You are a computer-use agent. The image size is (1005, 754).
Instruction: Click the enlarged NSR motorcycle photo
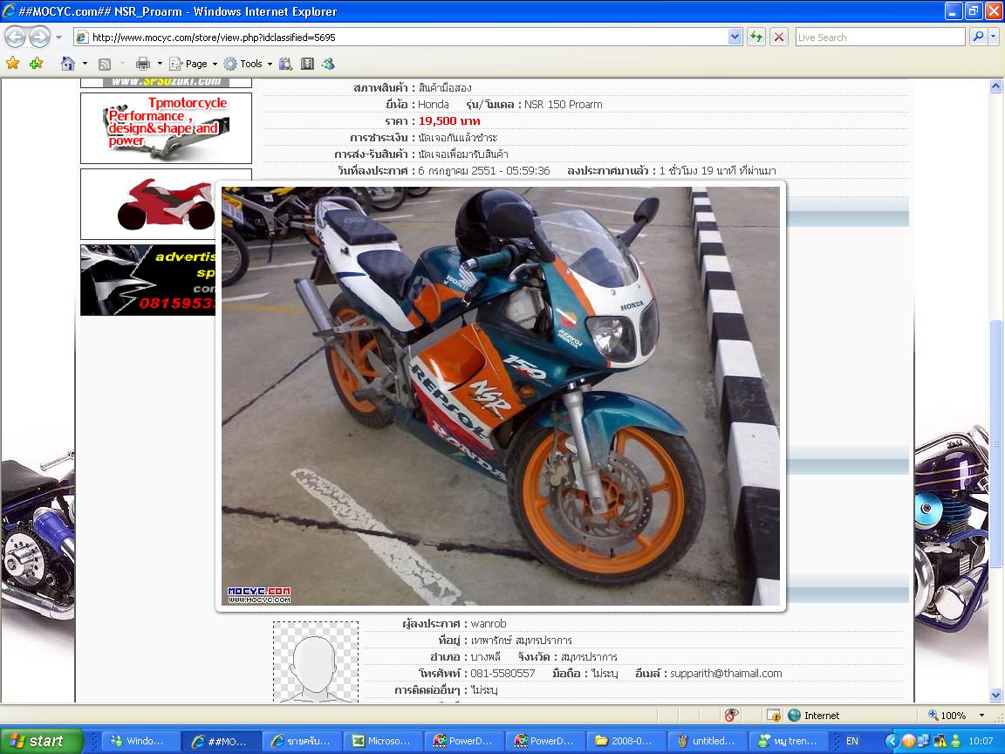tap(501, 395)
